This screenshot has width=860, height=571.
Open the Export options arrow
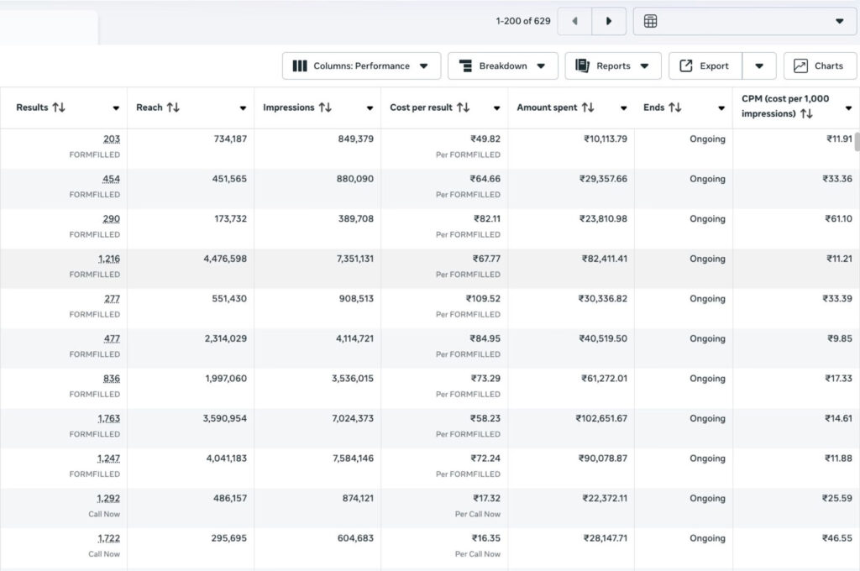click(x=759, y=66)
